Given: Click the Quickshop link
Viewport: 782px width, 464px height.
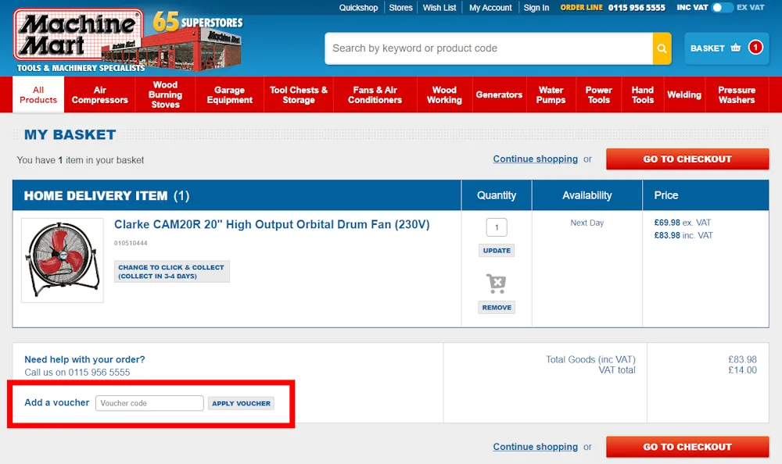Looking at the screenshot, I should click(358, 8).
